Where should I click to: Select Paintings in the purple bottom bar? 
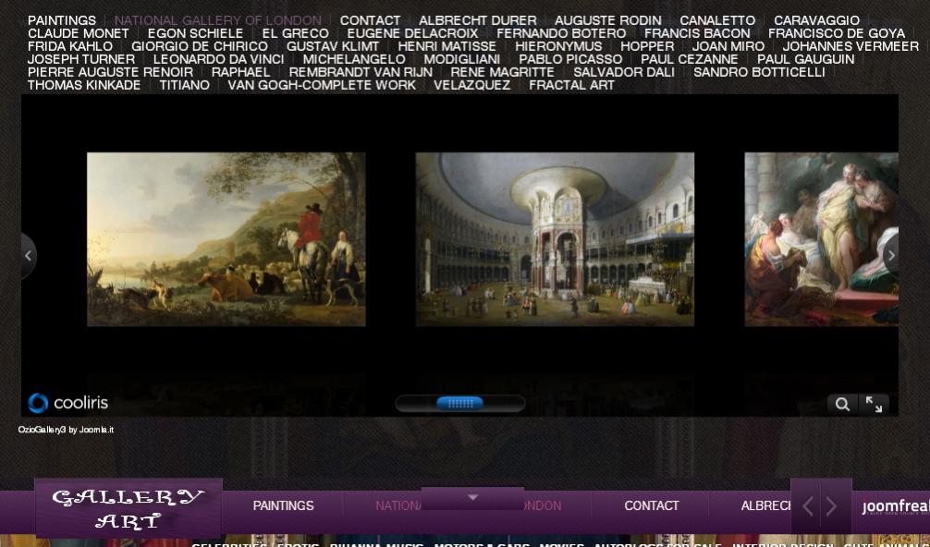[284, 505]
